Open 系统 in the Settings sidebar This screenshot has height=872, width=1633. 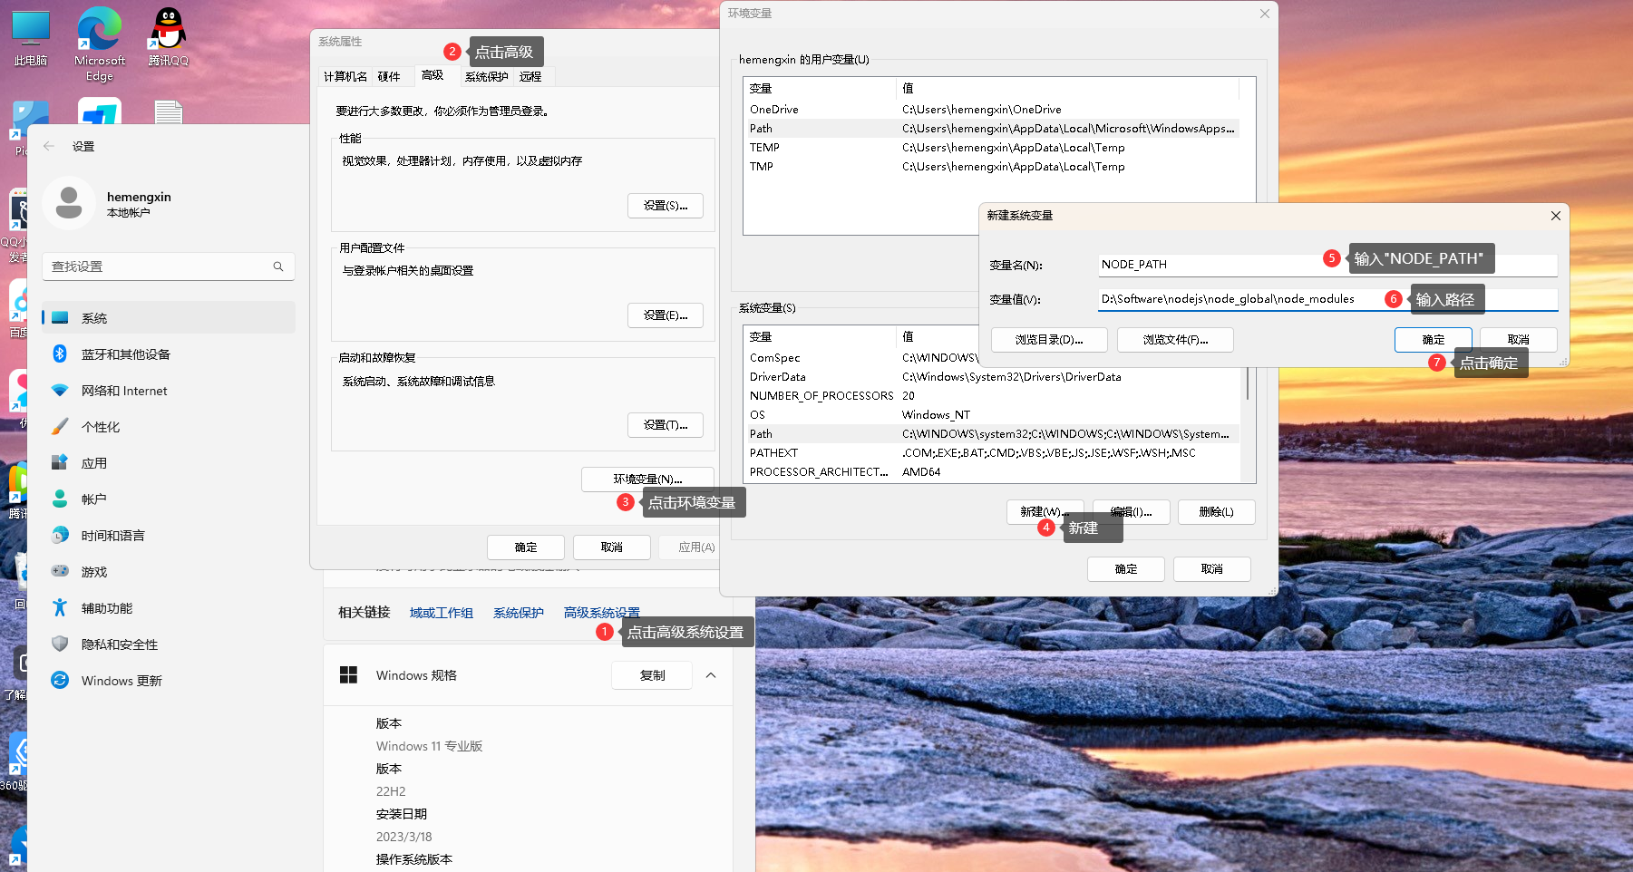point(169,317)
